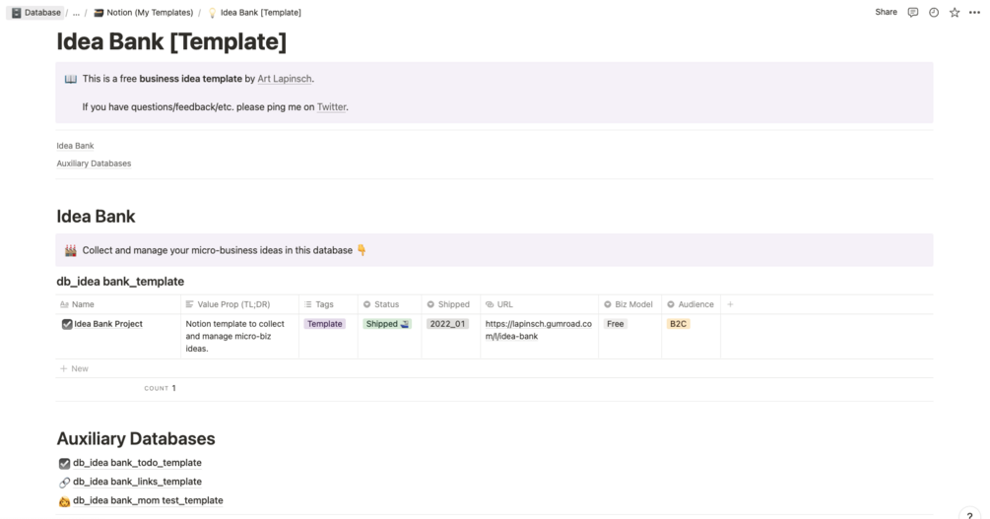Expand the collapsed breadcrumb ellipsis

[76, 13]
